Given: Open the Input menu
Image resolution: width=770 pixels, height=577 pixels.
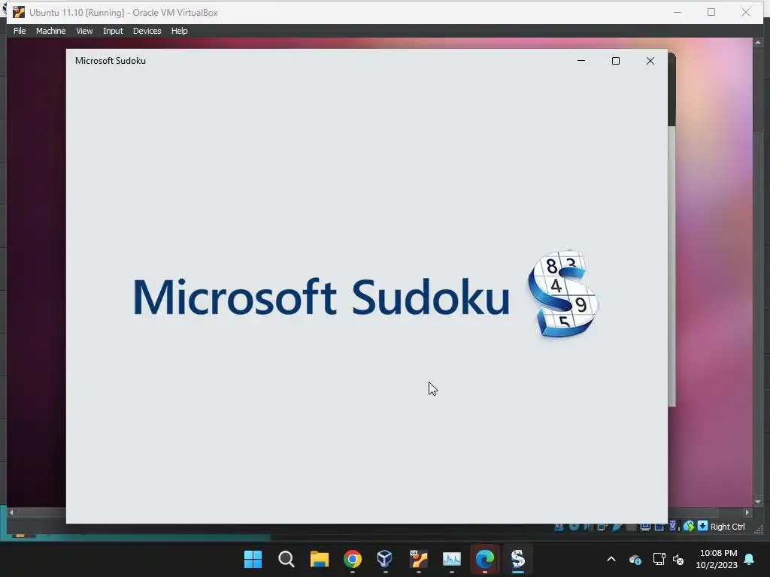Looking at the screenshot, I should [x=113, y=31].
